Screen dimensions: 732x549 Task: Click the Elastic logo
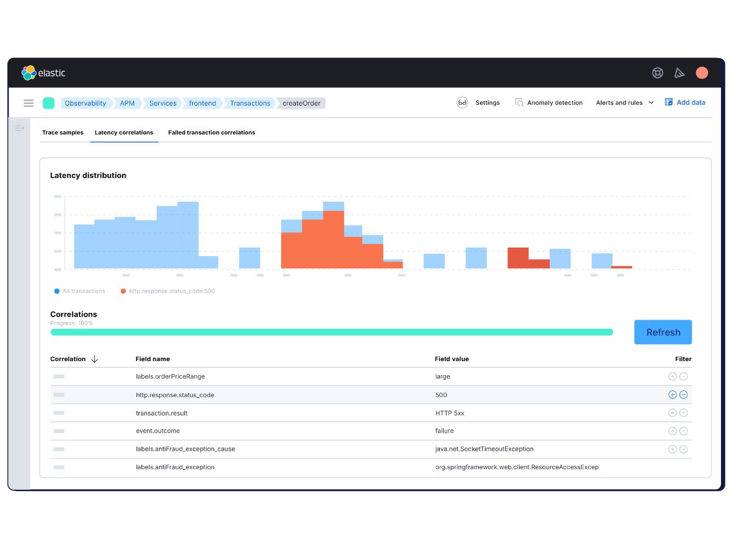coord(43,73)
